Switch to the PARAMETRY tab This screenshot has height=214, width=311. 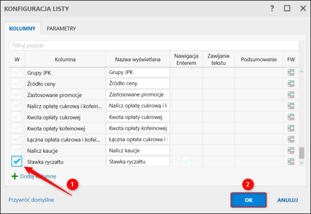click(x=61, y=29)
